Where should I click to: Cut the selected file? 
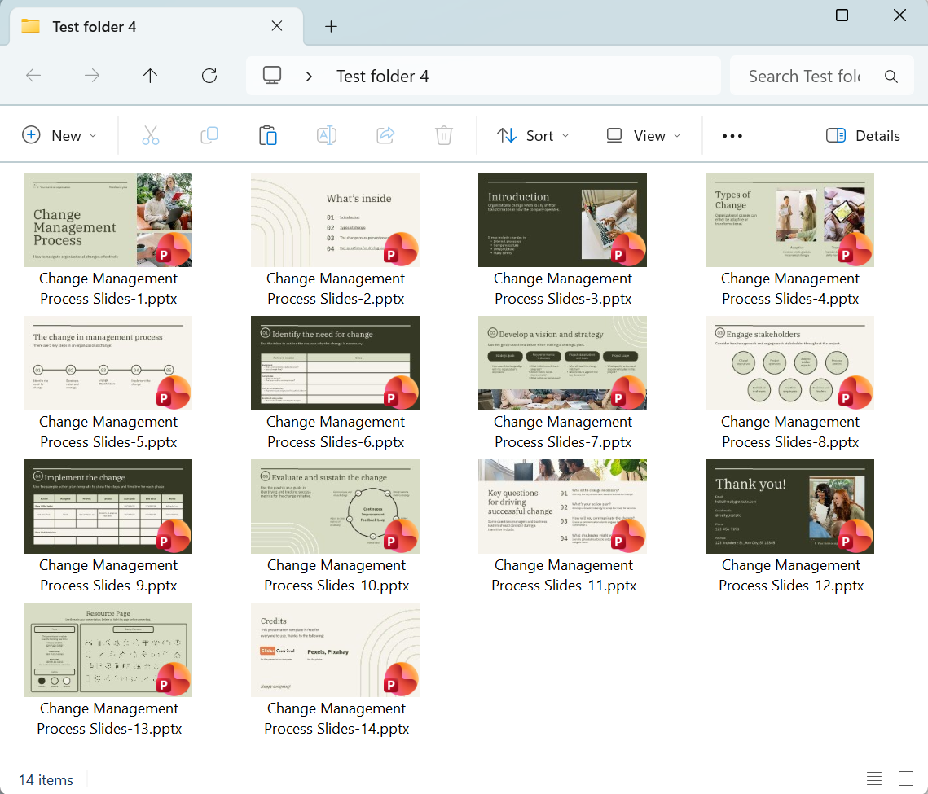pyautogui.click(x=151, y=135)
